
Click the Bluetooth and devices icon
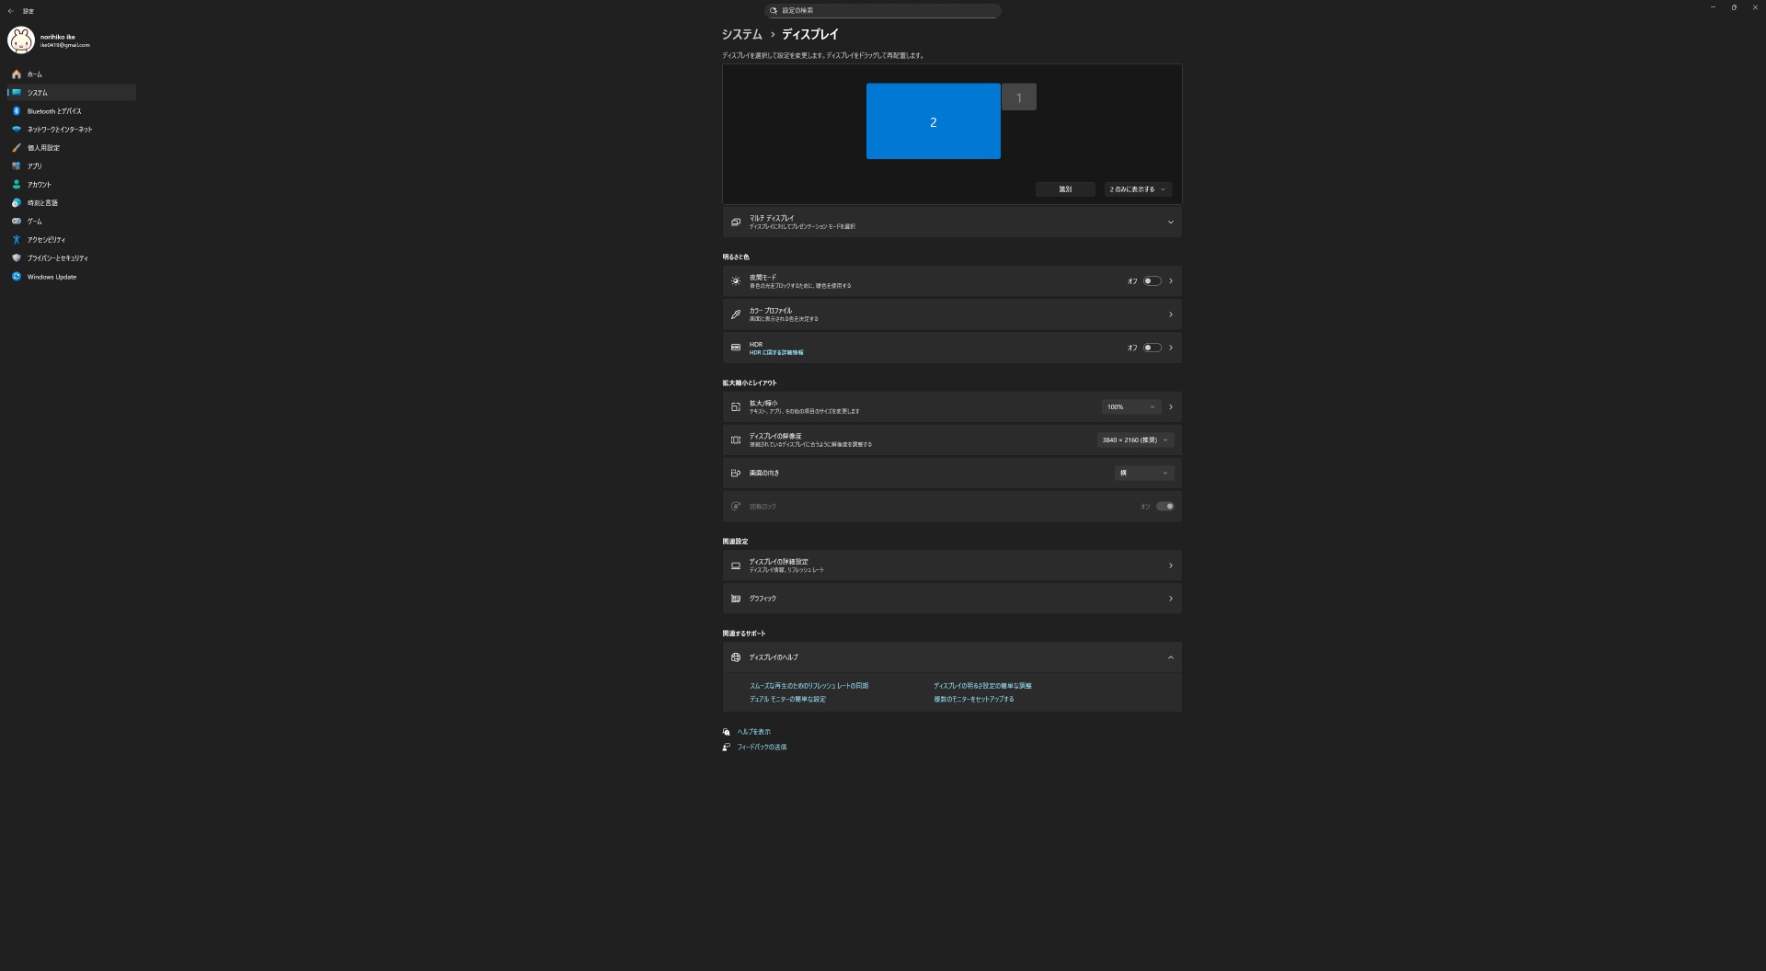coord(16,111)
